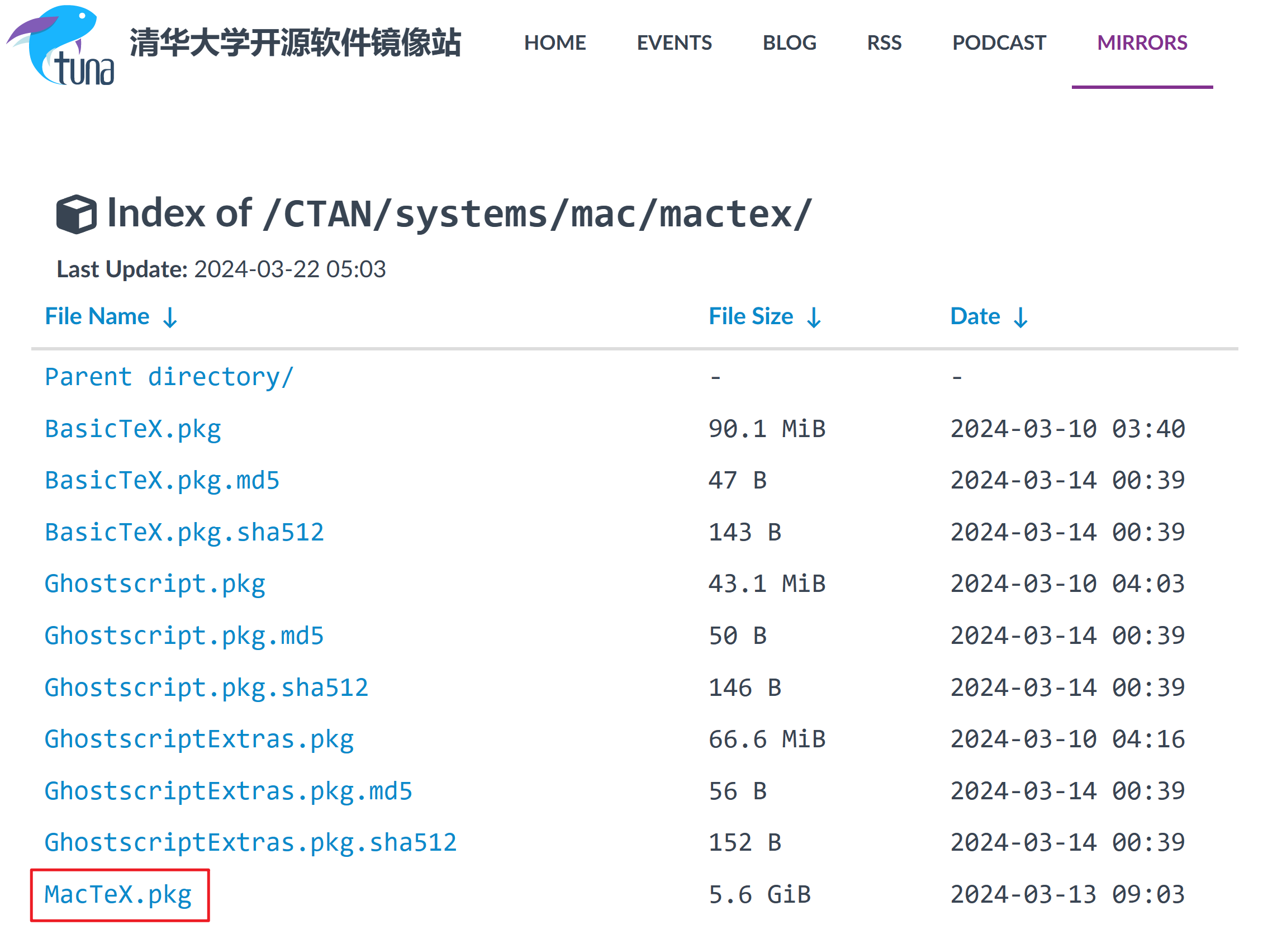Click the File Size sort arrow
This screenshot has height=934, width=1263.
pos(814,317)
